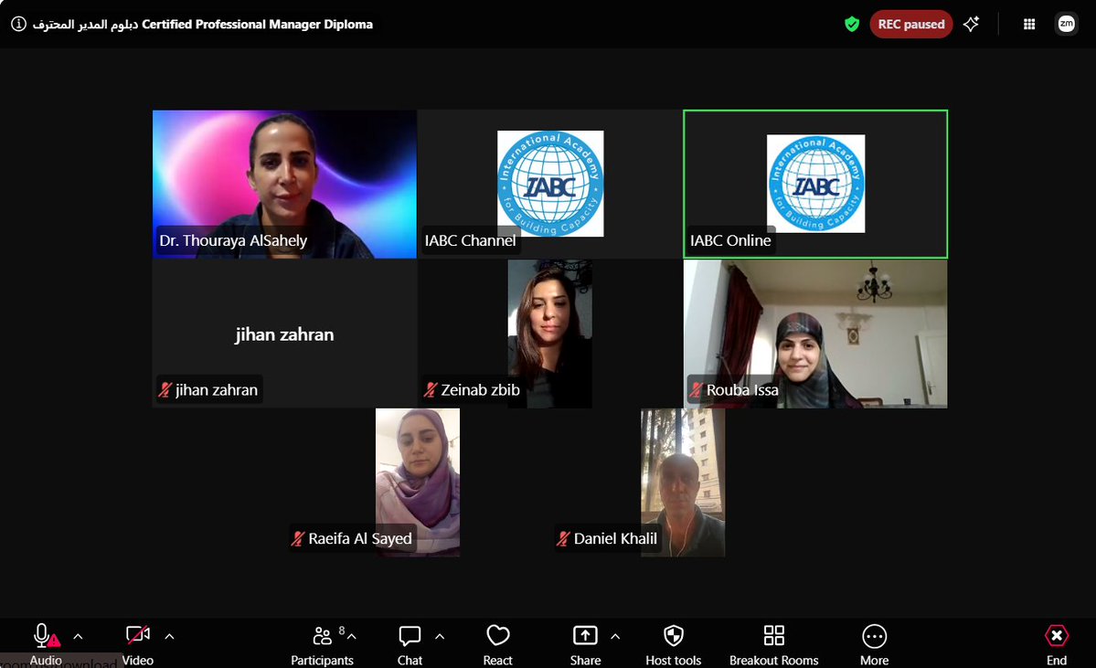Select Daniel Khalil's video tile
Screen dimensions: 1096x668
click(x=683, y=482)
